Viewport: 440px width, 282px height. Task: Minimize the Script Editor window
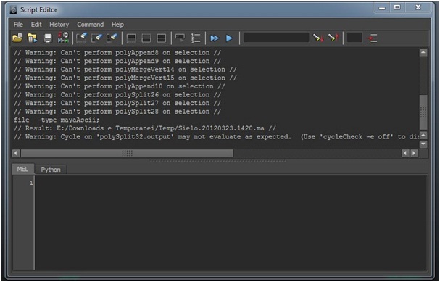click(382, 8)
